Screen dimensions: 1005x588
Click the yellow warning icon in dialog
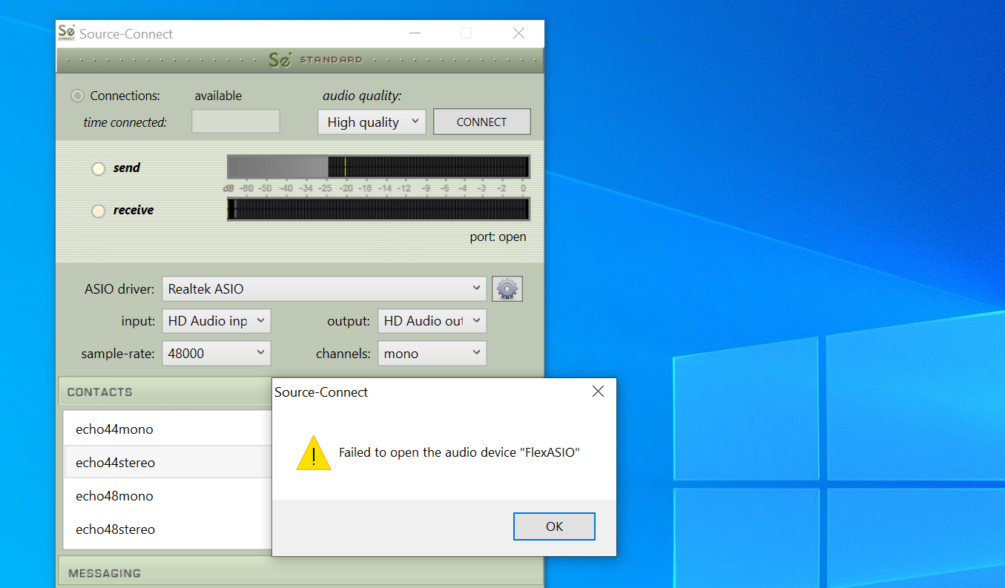pos(314,453)
